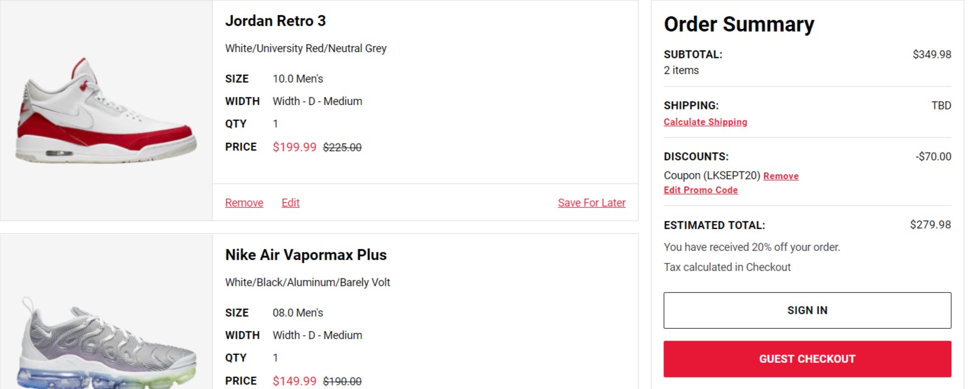Click the -$70.00 discount amount
Screen dimensions: 978x389
coord(934,156)
